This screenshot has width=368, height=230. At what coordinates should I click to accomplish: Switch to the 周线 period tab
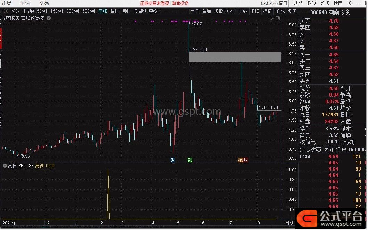click(x=115, y=11)
